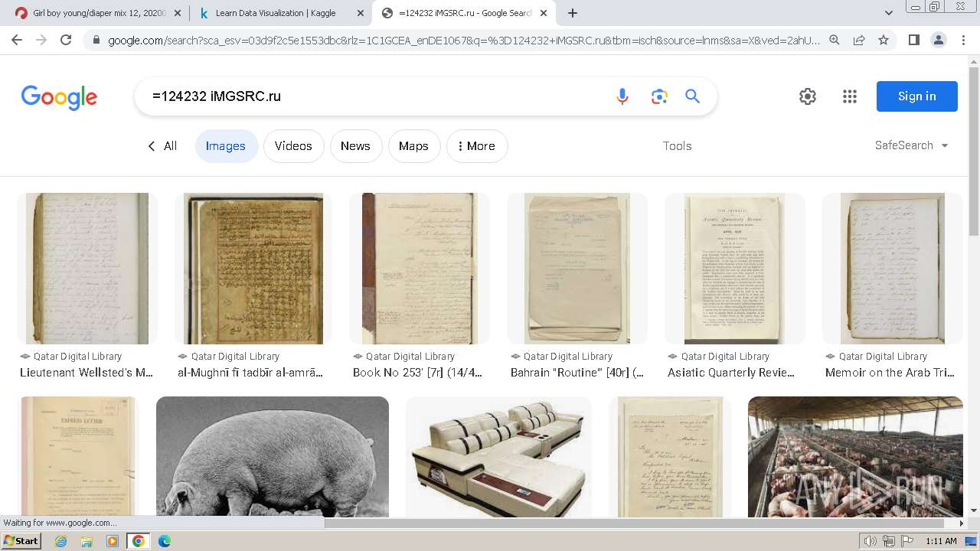Close the Girl boy young/diaper mix tab
Viewport: 980px width, 551px height.
click(x=178, y=13)
